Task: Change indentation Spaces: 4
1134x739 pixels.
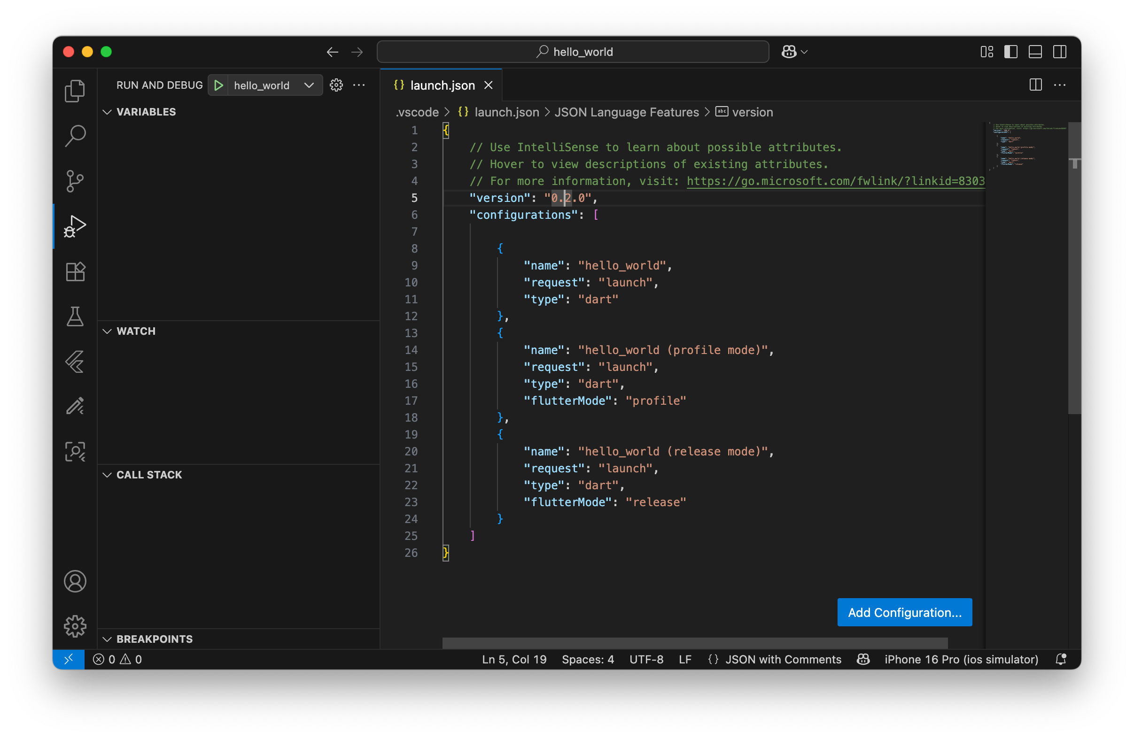Action: click(588, 660)
